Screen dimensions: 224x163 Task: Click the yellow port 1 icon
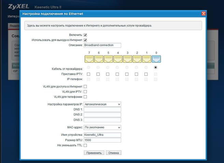[146, 59]
